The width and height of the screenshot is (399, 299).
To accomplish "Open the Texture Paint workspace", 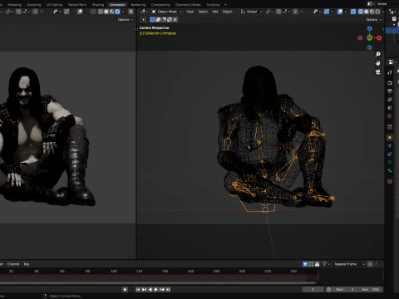I will (x=77, y=5).
